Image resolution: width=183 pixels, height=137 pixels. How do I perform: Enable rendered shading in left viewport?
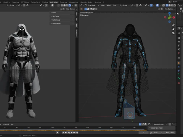pos(70,5)
